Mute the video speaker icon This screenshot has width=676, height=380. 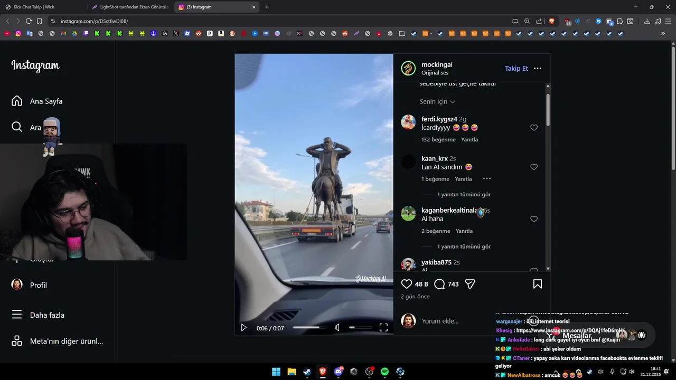tap(337, 328)
